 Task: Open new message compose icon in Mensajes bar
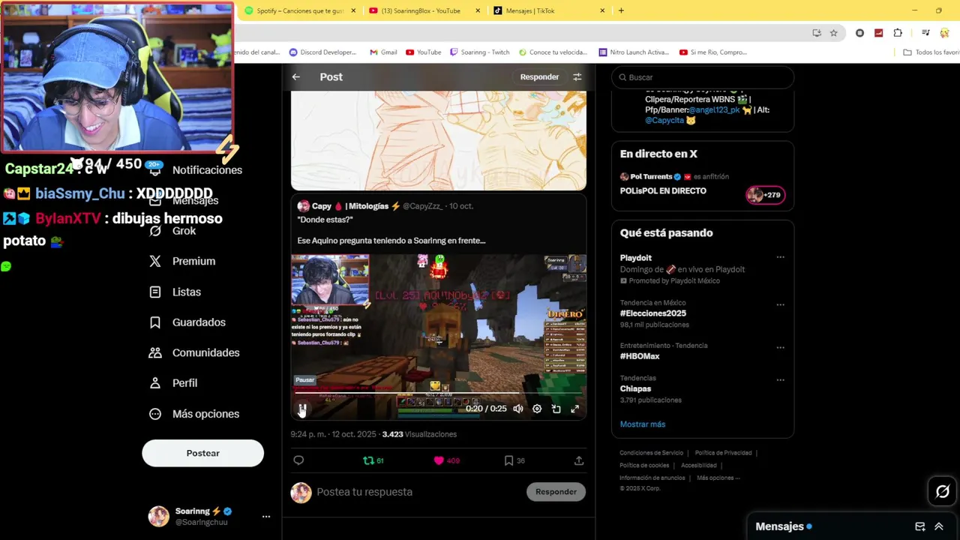[x=920, y=526]
